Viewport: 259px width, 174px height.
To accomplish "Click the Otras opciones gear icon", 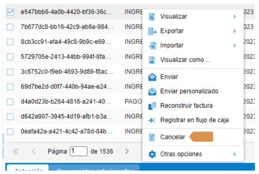I will click(x=152, y=154).
